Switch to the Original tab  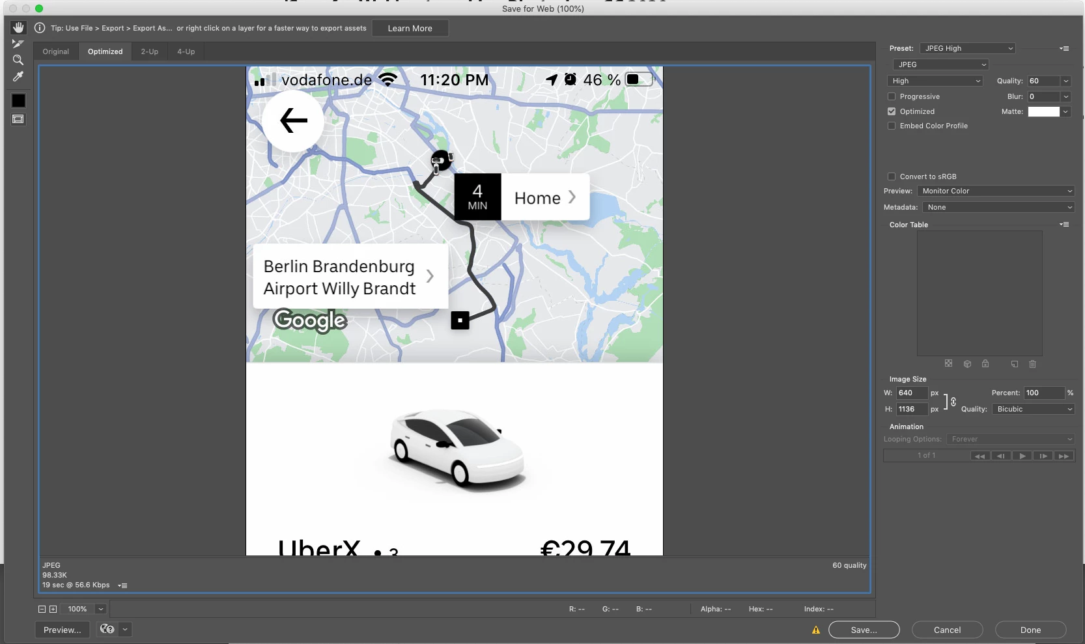click(x=56, y=51)
